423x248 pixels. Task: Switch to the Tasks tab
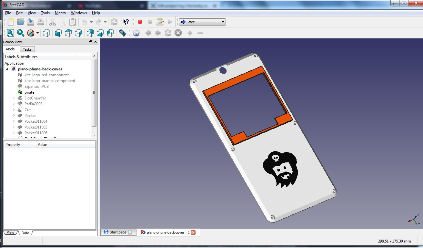[27, 49]
